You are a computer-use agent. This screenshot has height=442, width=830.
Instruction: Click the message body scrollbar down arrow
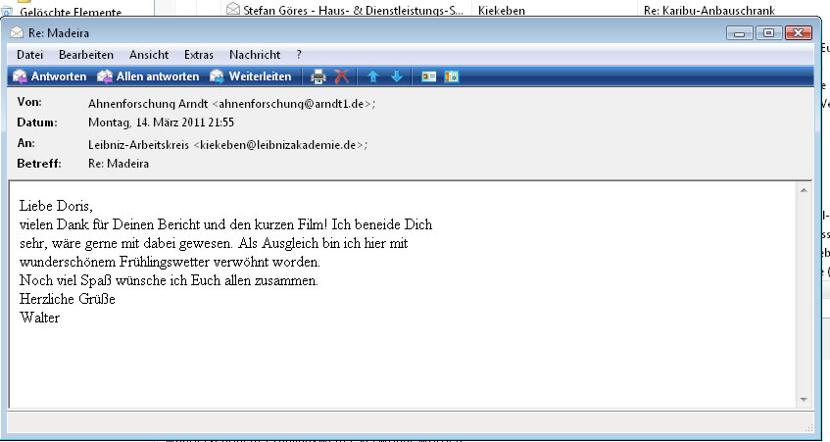coord(804,400)
